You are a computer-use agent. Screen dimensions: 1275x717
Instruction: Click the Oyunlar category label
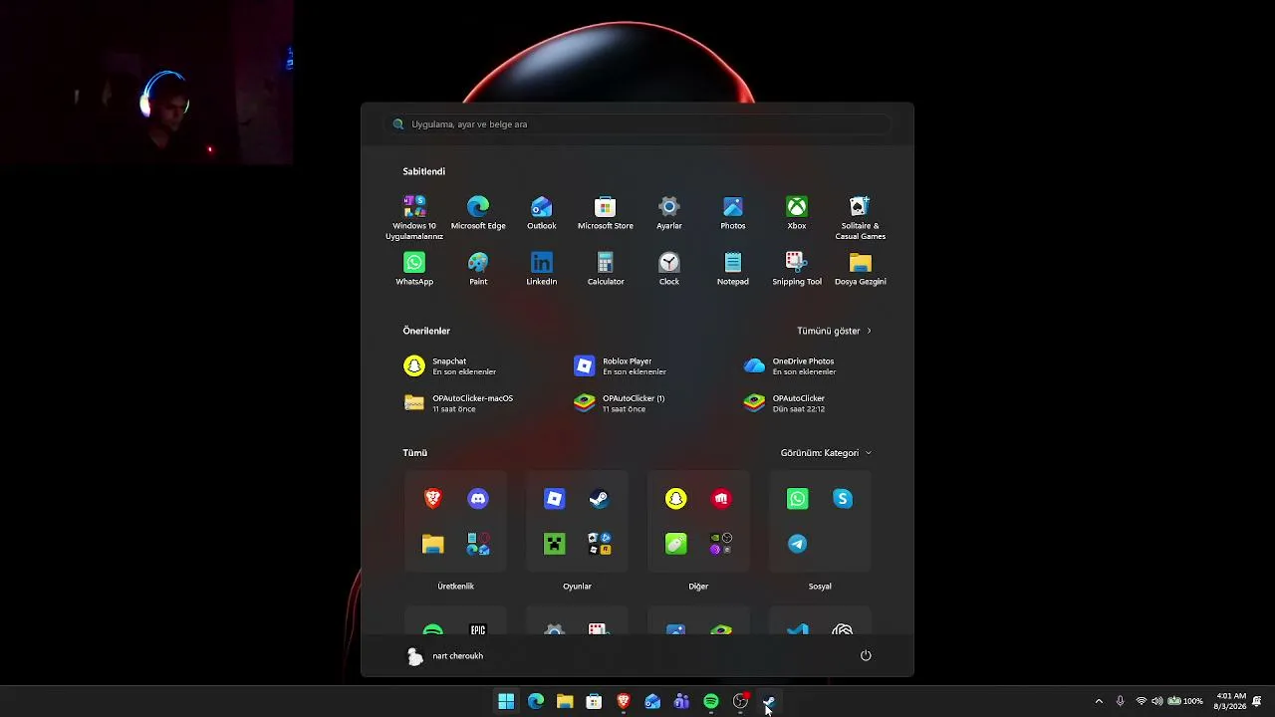[x=578, y=587]
